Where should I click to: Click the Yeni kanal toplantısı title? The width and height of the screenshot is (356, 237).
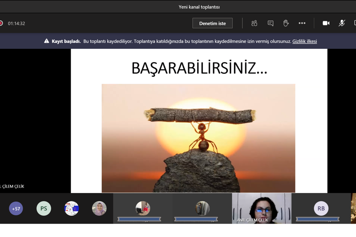(199, 7)
